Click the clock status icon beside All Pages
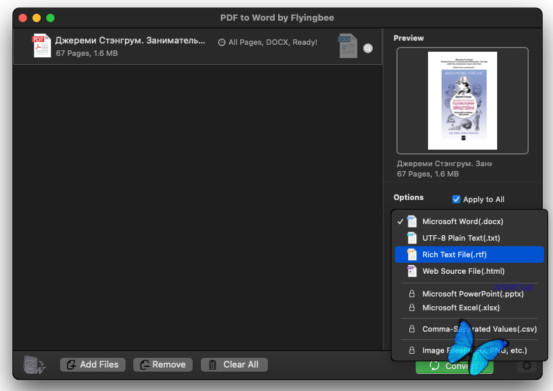The width and height of the screenshot is (553, 391). 222,43
